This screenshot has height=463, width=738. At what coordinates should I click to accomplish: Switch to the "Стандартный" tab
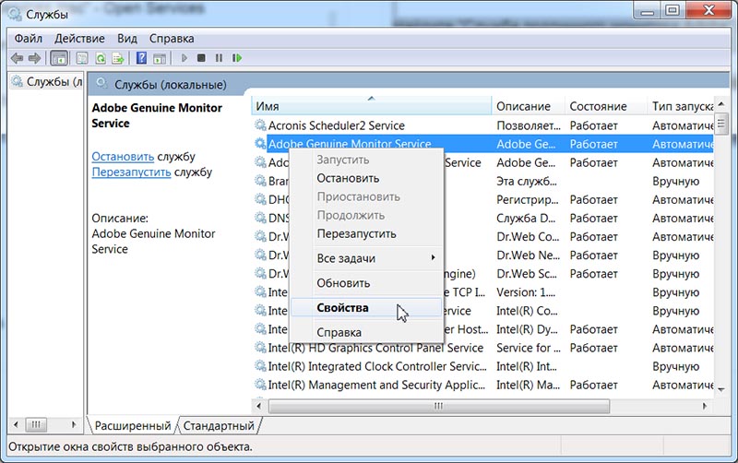(x=219, y=426)
